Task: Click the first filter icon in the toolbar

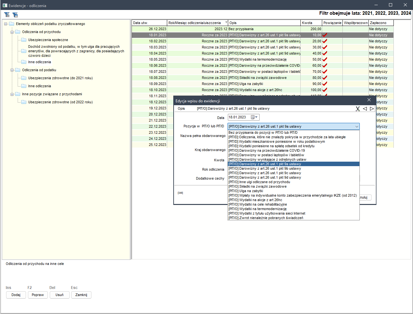Action: (x=7, y=15)
